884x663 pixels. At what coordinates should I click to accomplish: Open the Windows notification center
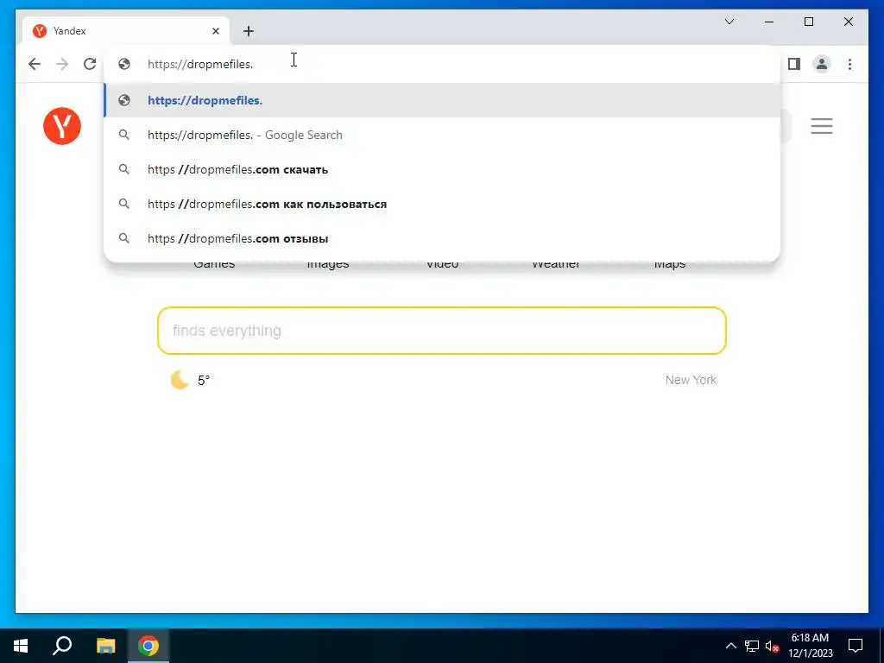click(856, 646)
